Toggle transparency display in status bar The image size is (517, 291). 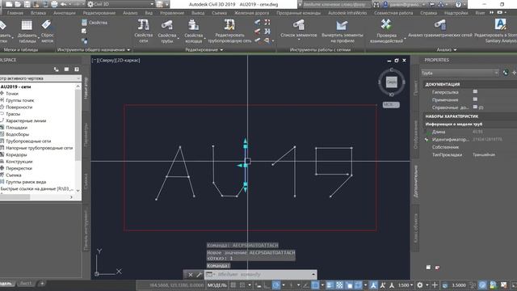click(339, 285)
